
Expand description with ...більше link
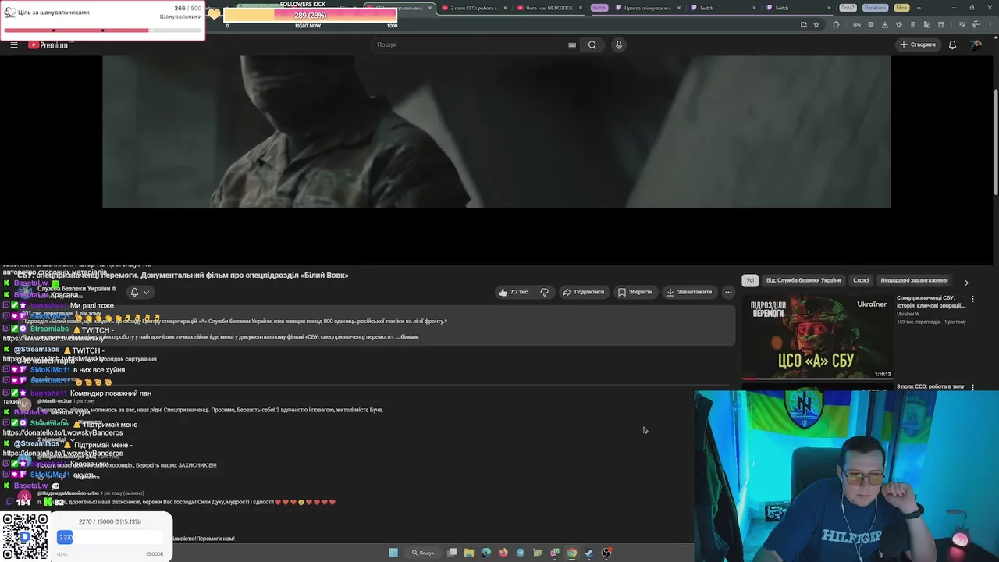pyautogui.click(x=408, y=336)
